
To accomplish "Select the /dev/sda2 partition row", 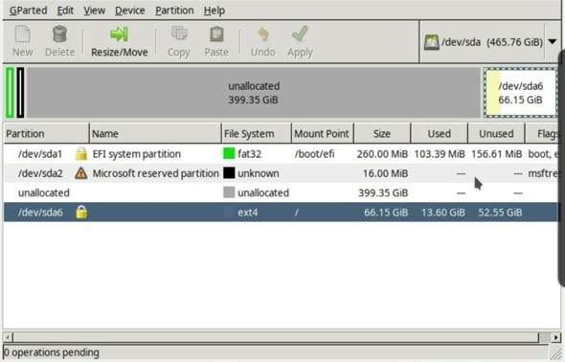I will pyautogui.click(x=281, y=173).
